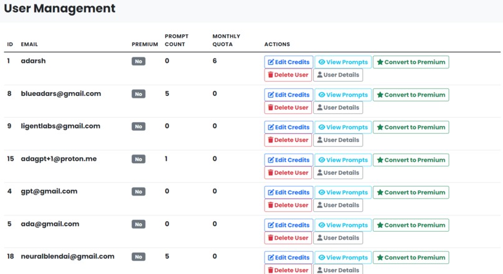Convert adagpt+1@proton.me to Premium
503x274 pixels.
coord(411,159)
